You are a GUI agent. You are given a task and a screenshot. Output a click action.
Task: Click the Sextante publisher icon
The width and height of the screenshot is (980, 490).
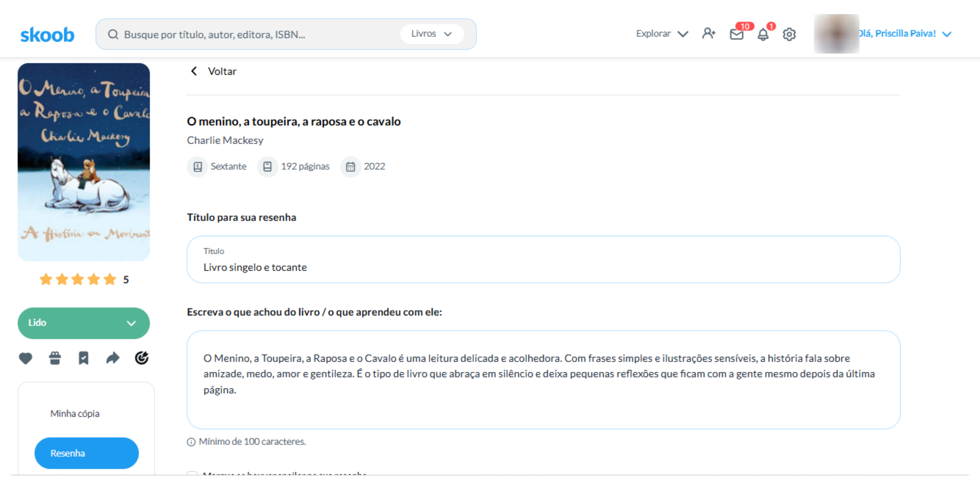198,167
